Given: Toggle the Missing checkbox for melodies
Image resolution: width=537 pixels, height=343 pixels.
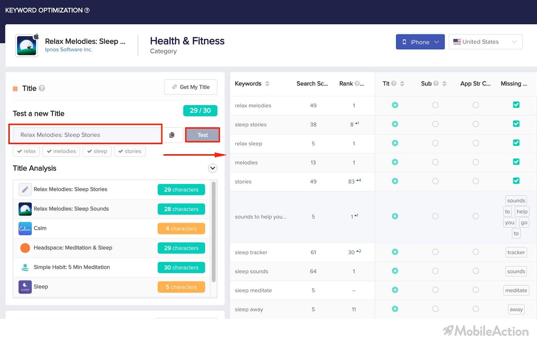Looking at the screenshot, I should point(516,162).
